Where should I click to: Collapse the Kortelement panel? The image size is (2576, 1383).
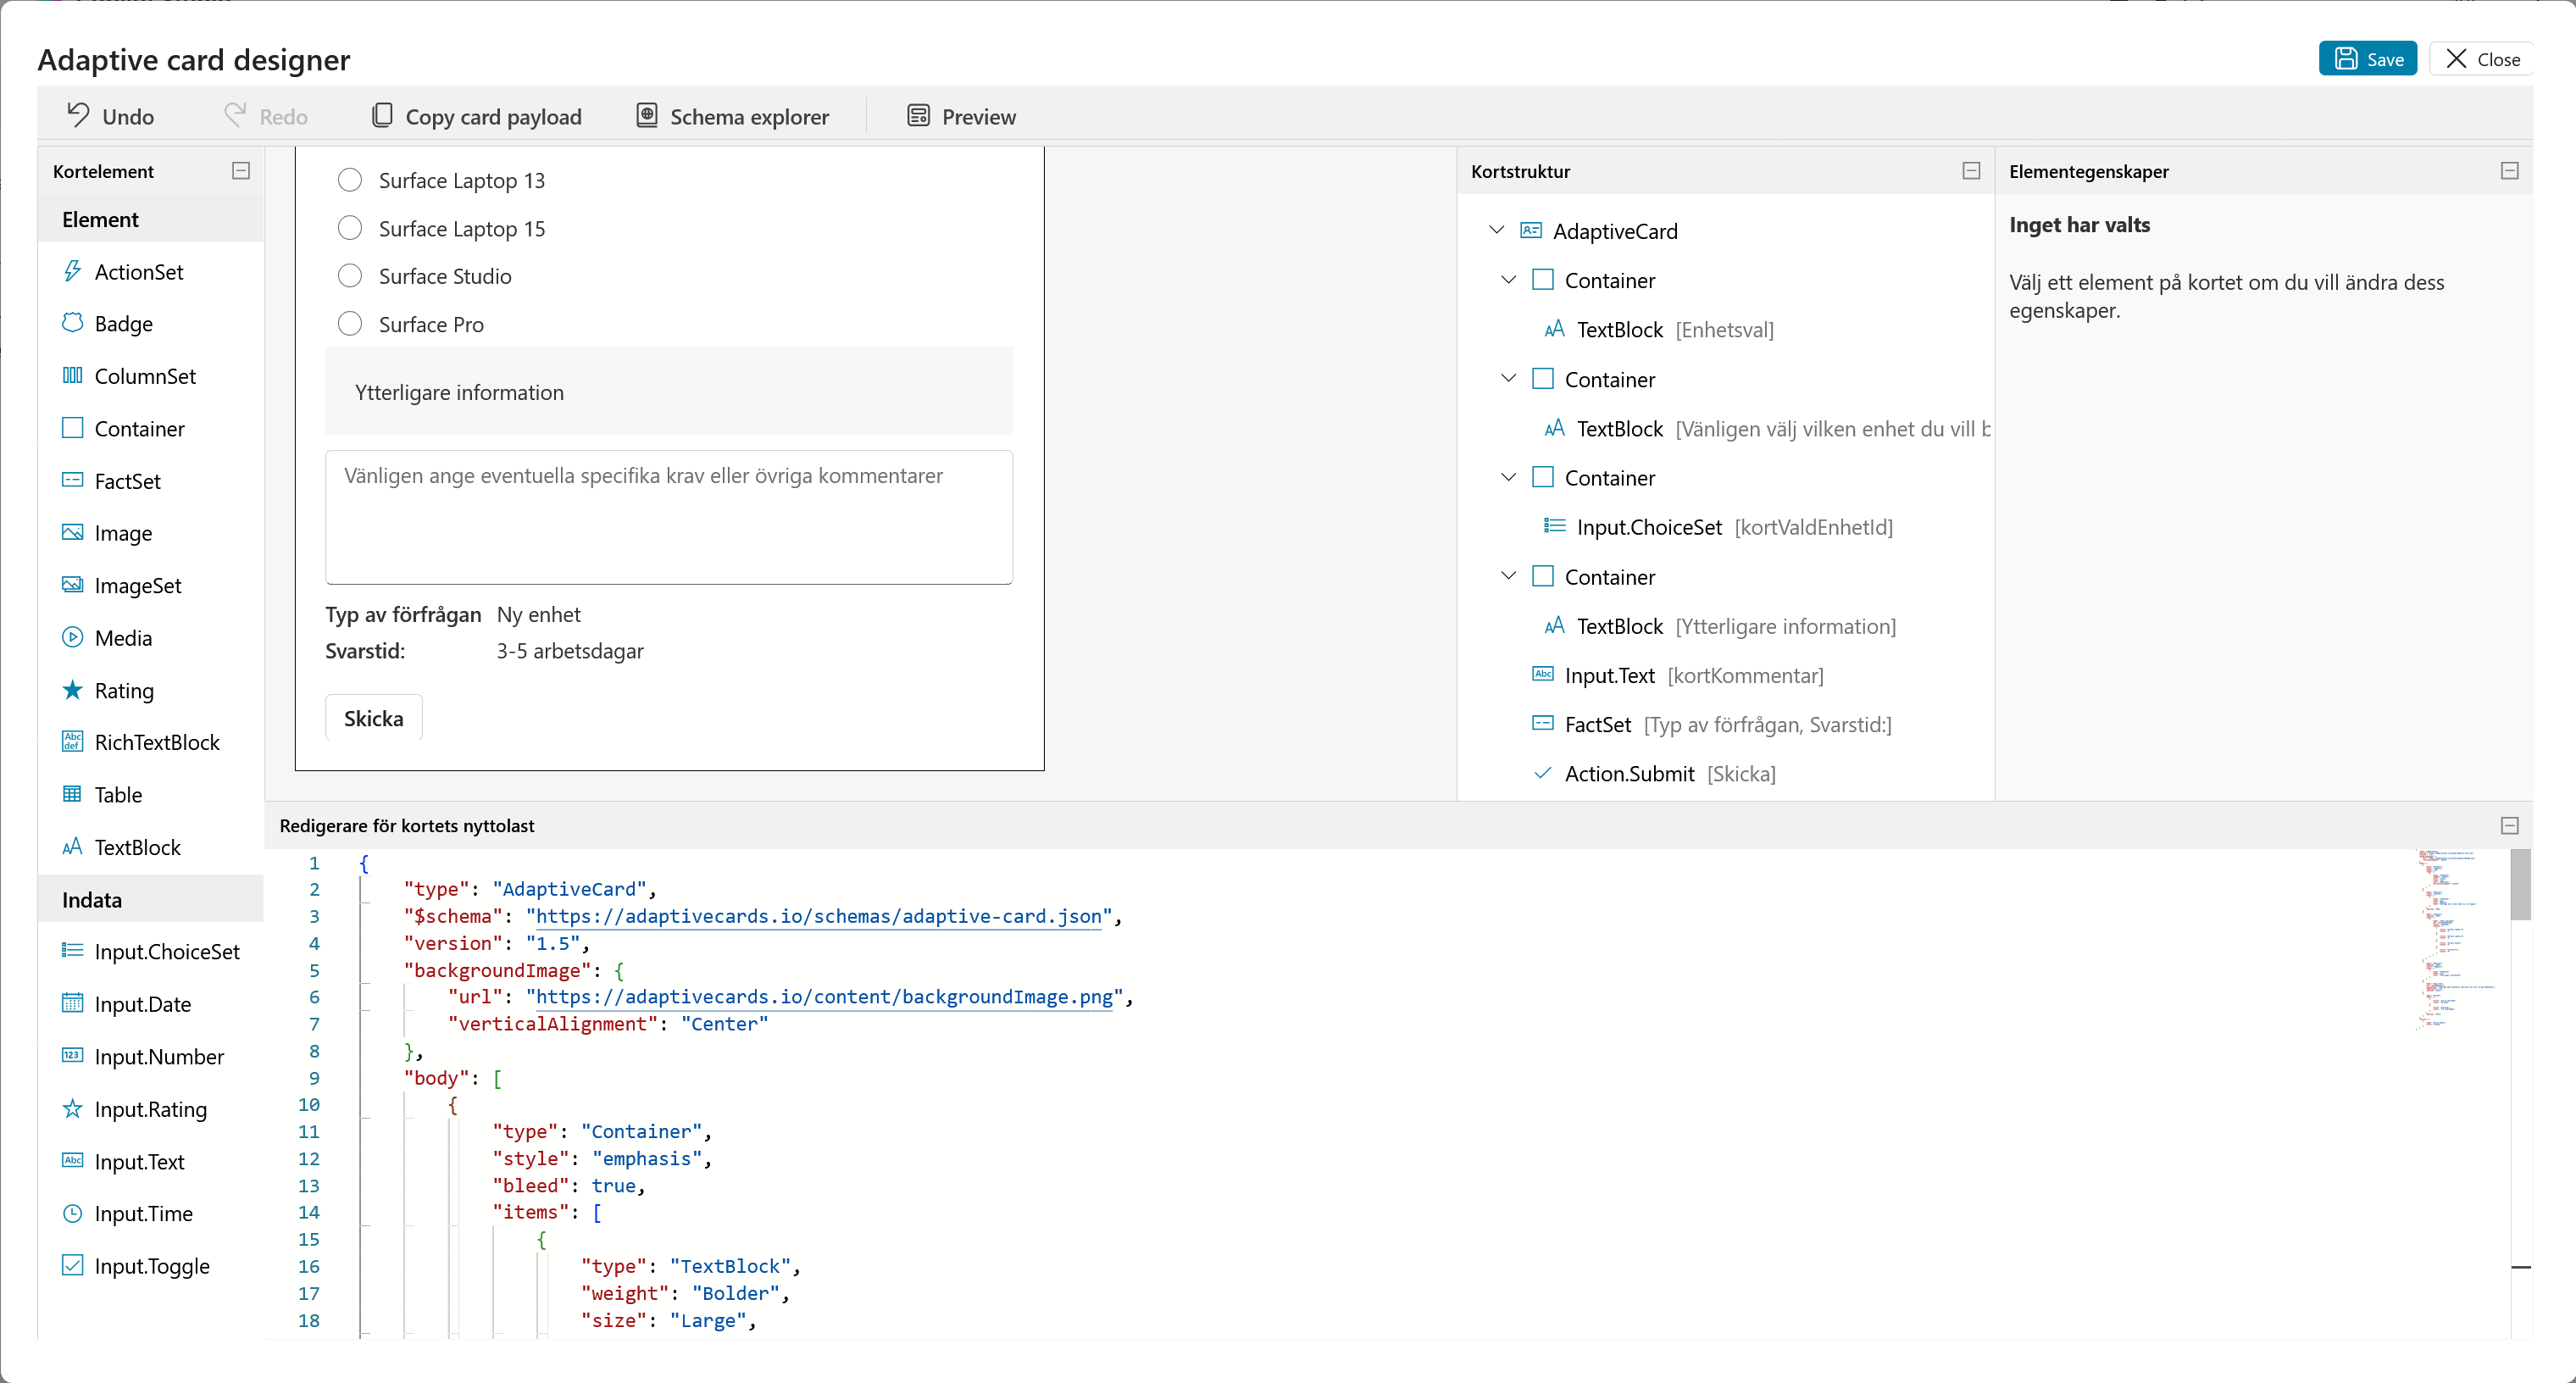(241, 171)
